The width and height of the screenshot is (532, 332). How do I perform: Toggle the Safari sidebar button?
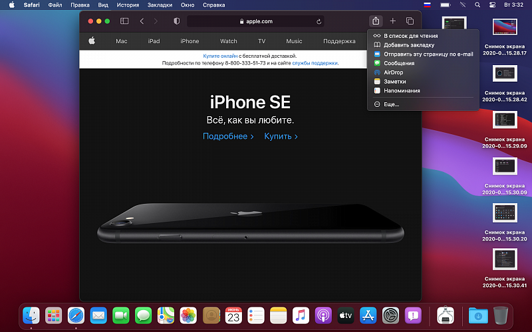pyautogui.click(x=124, y=21)
